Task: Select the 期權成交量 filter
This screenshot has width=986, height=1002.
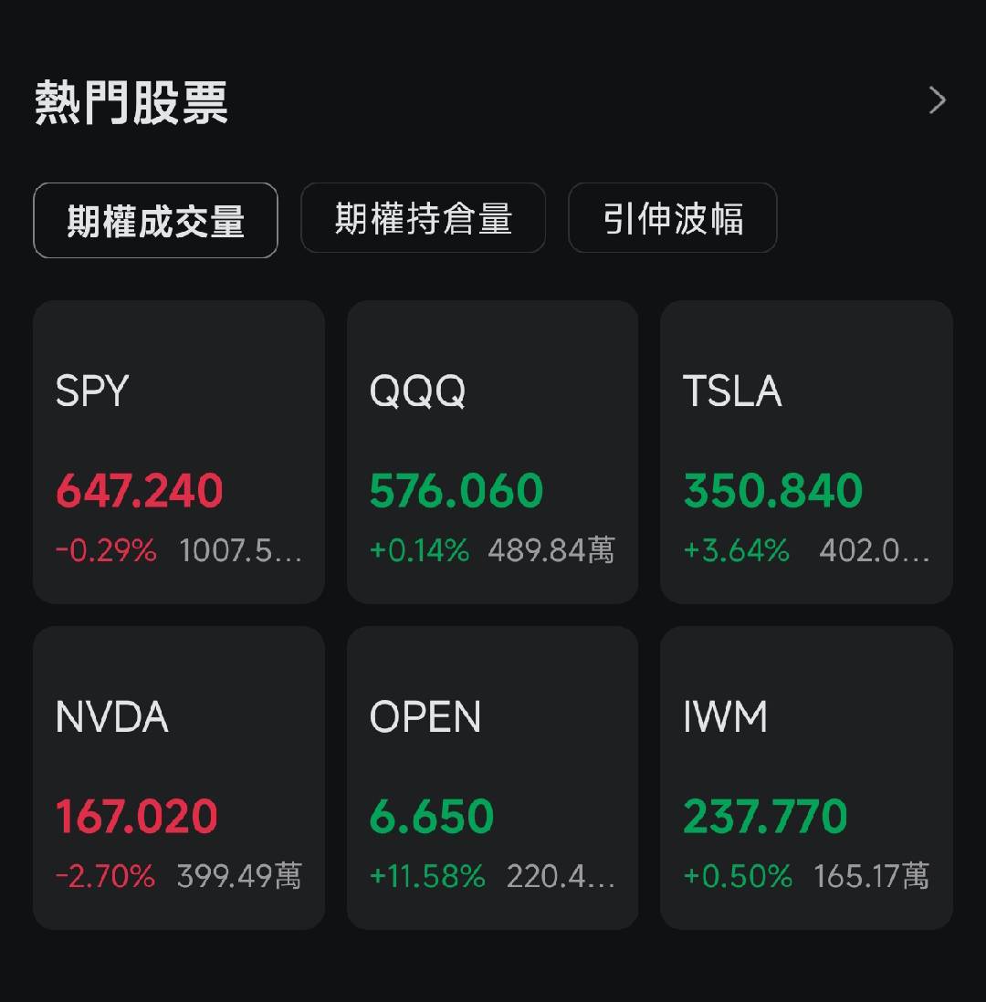Action: coord(154,219)
